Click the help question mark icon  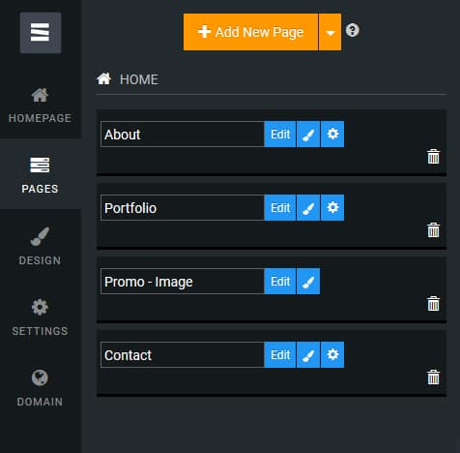[x=353, y=30]
